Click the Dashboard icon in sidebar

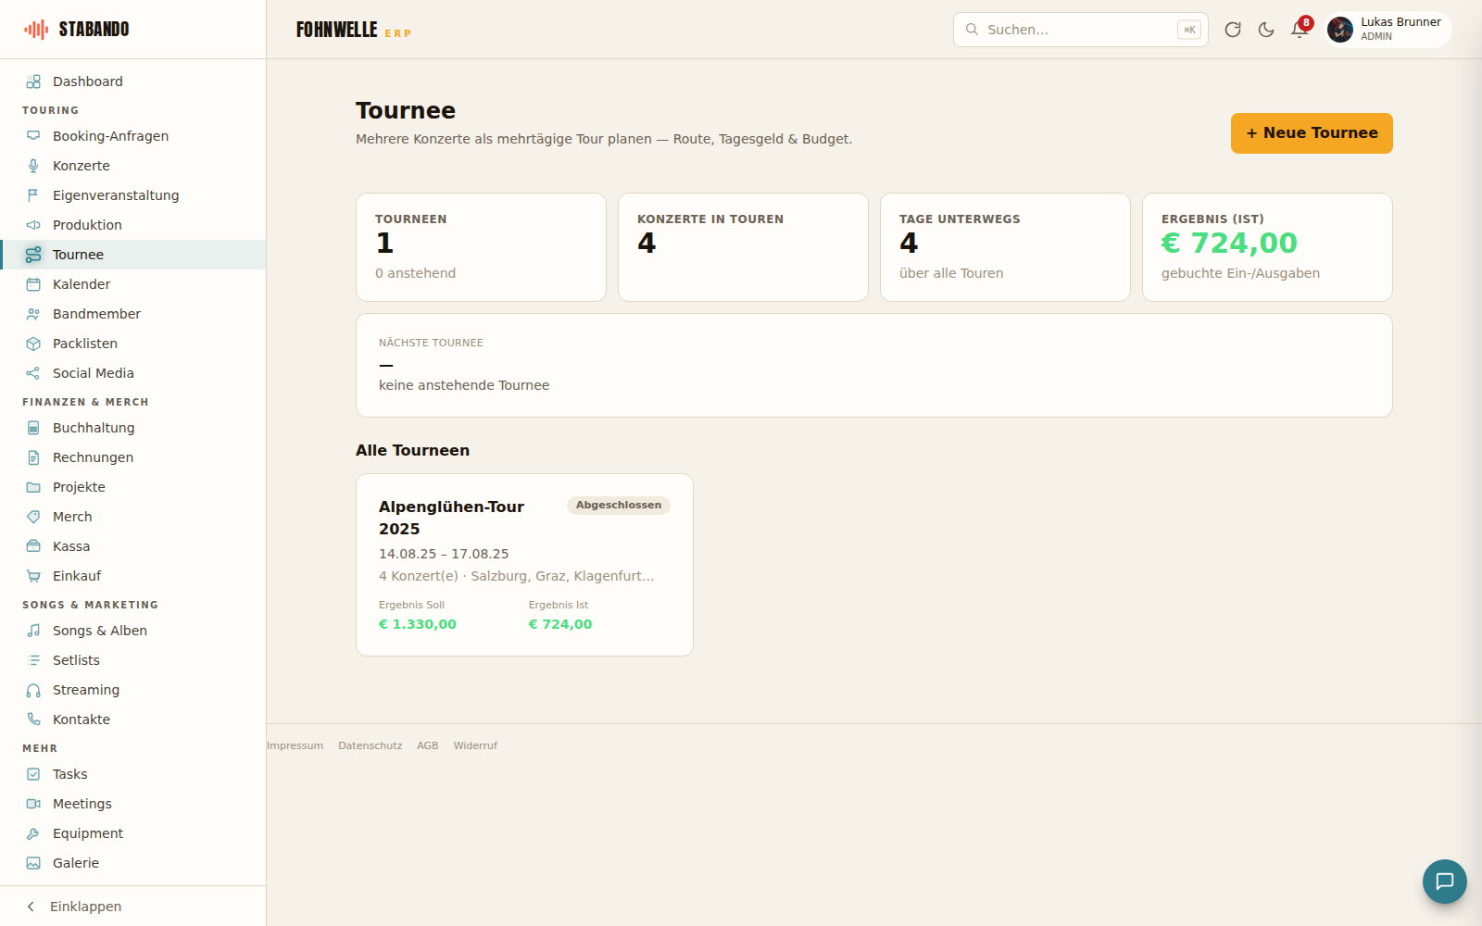(x=33, y=81)
